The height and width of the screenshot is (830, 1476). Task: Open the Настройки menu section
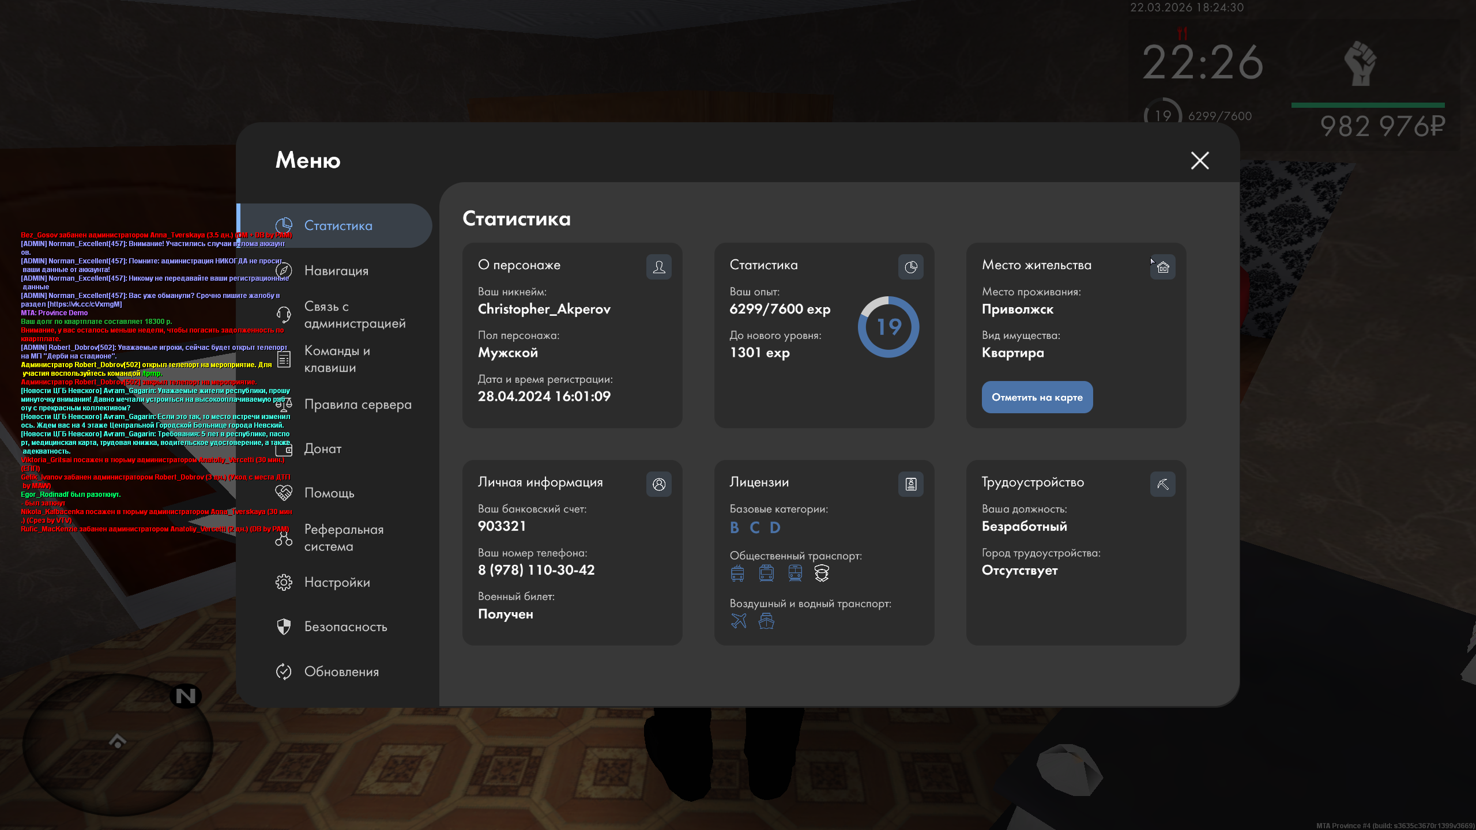click(337, 583)
